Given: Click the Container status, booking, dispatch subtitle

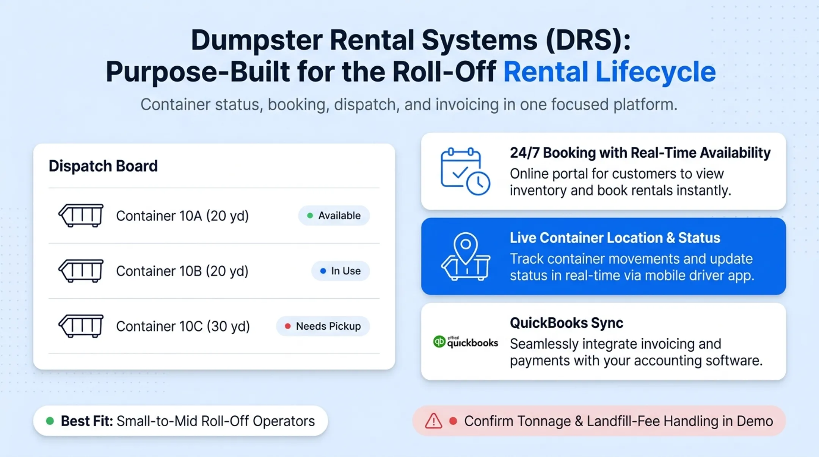Looking at the screenshot, I should coord(409,105).
